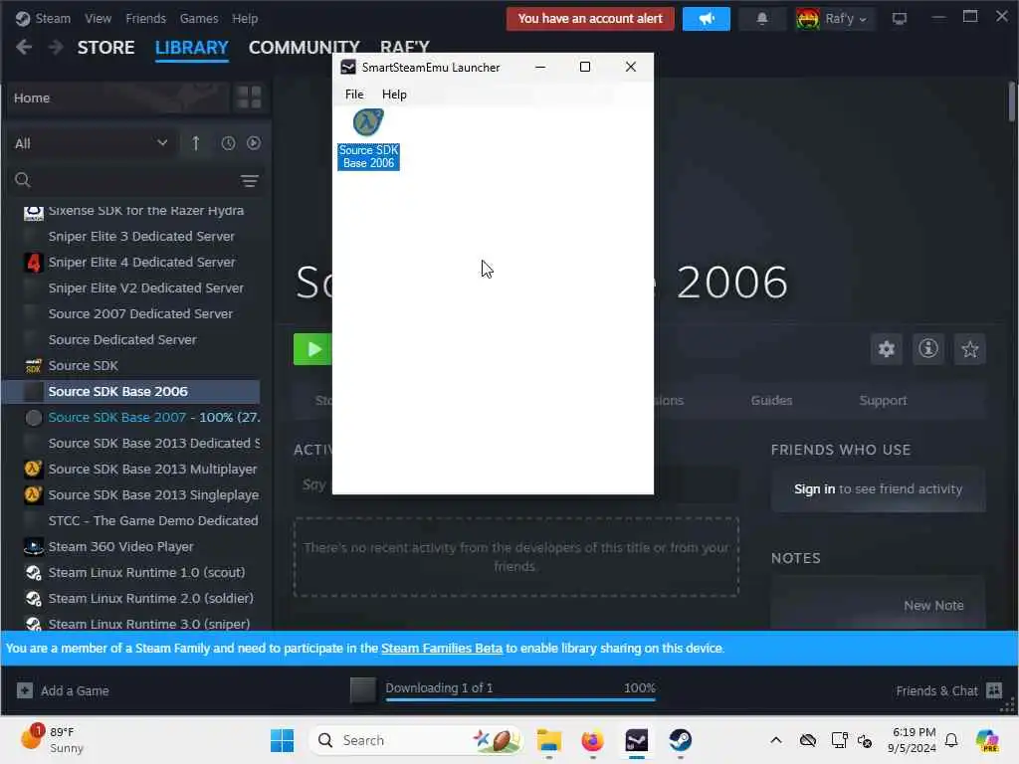Select Source SDK Base 2013 Multiplayer

(x=141, y=470)
